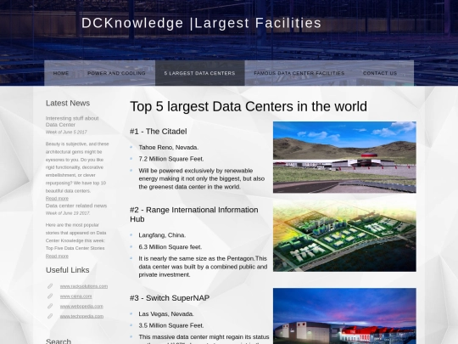This screenshot has width=458, height=344.
Task: Open www.techopedia.com link
Action: click(81, 316)
